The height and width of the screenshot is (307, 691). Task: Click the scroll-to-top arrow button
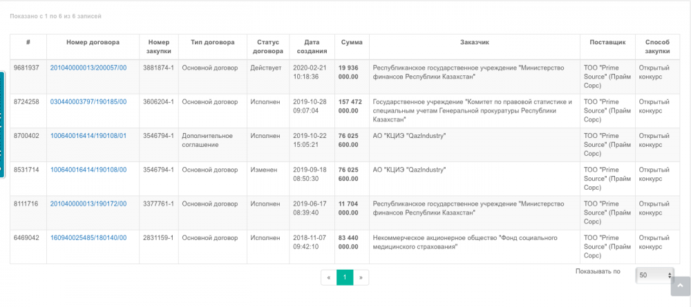(x=681, y=286)
